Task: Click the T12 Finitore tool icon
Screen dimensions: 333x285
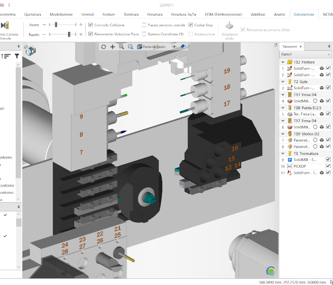Action: (x=290, y=62)
